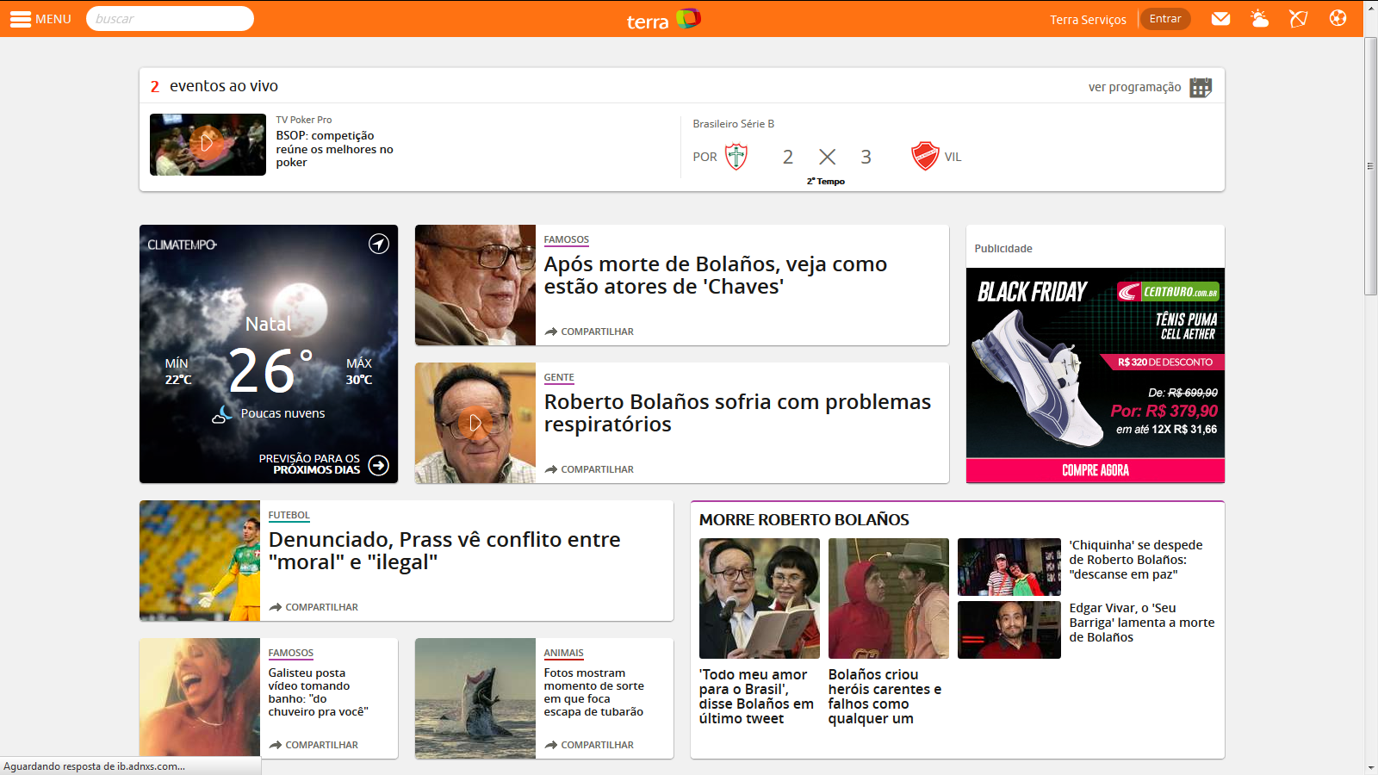Click the soccer ball header icon
1378x775 pixels.
pyautogui.click(x=1338, y=18)
